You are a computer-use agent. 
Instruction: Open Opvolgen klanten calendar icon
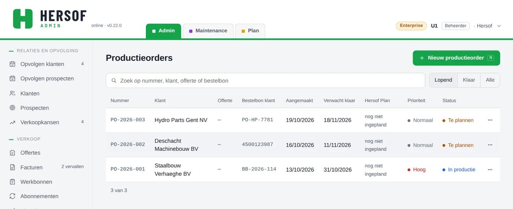(12, 64)
